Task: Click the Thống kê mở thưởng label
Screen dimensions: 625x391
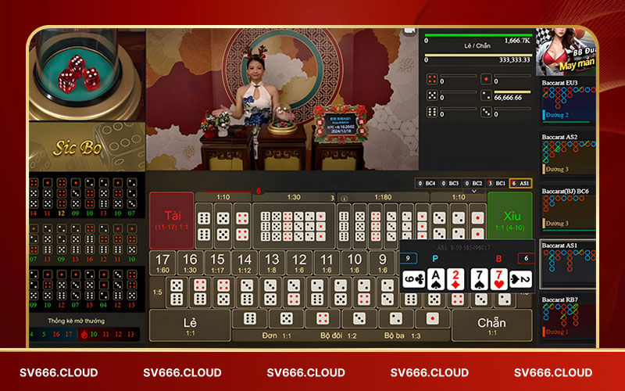Action: (x=76, y=321)
